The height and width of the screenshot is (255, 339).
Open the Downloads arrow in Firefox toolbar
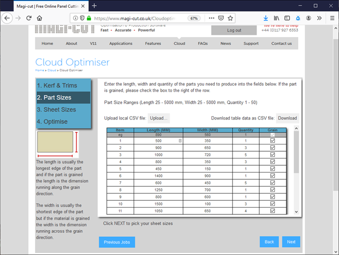[x=265, y=18]
